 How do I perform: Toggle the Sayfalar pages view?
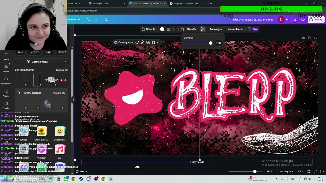(x=287, y=172)
